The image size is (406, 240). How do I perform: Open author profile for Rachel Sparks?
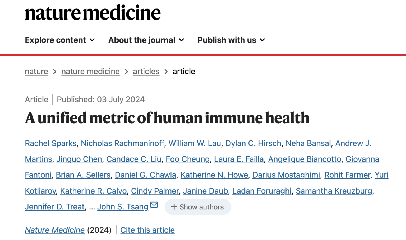click(x=50, y=143)
